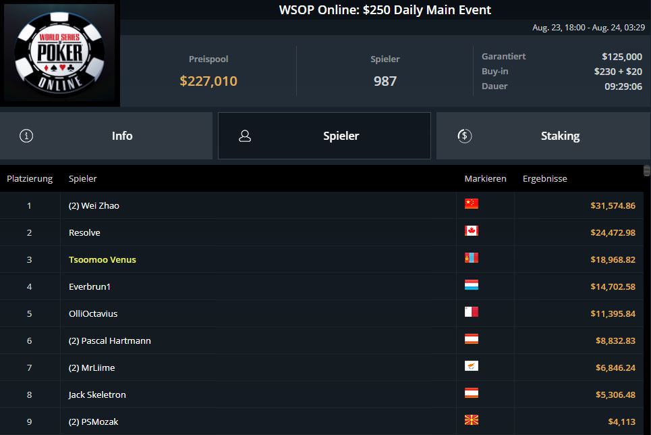
Task: Click the dollar icon on Staking tab
Action: (463, 136)
